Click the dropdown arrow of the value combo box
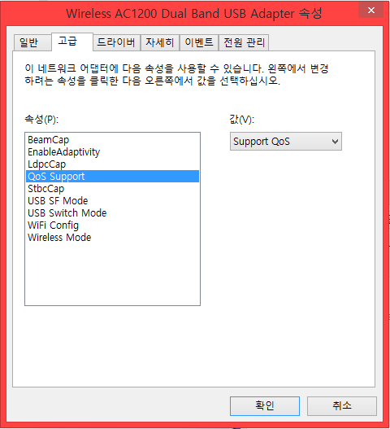 (x=335, y=142)
